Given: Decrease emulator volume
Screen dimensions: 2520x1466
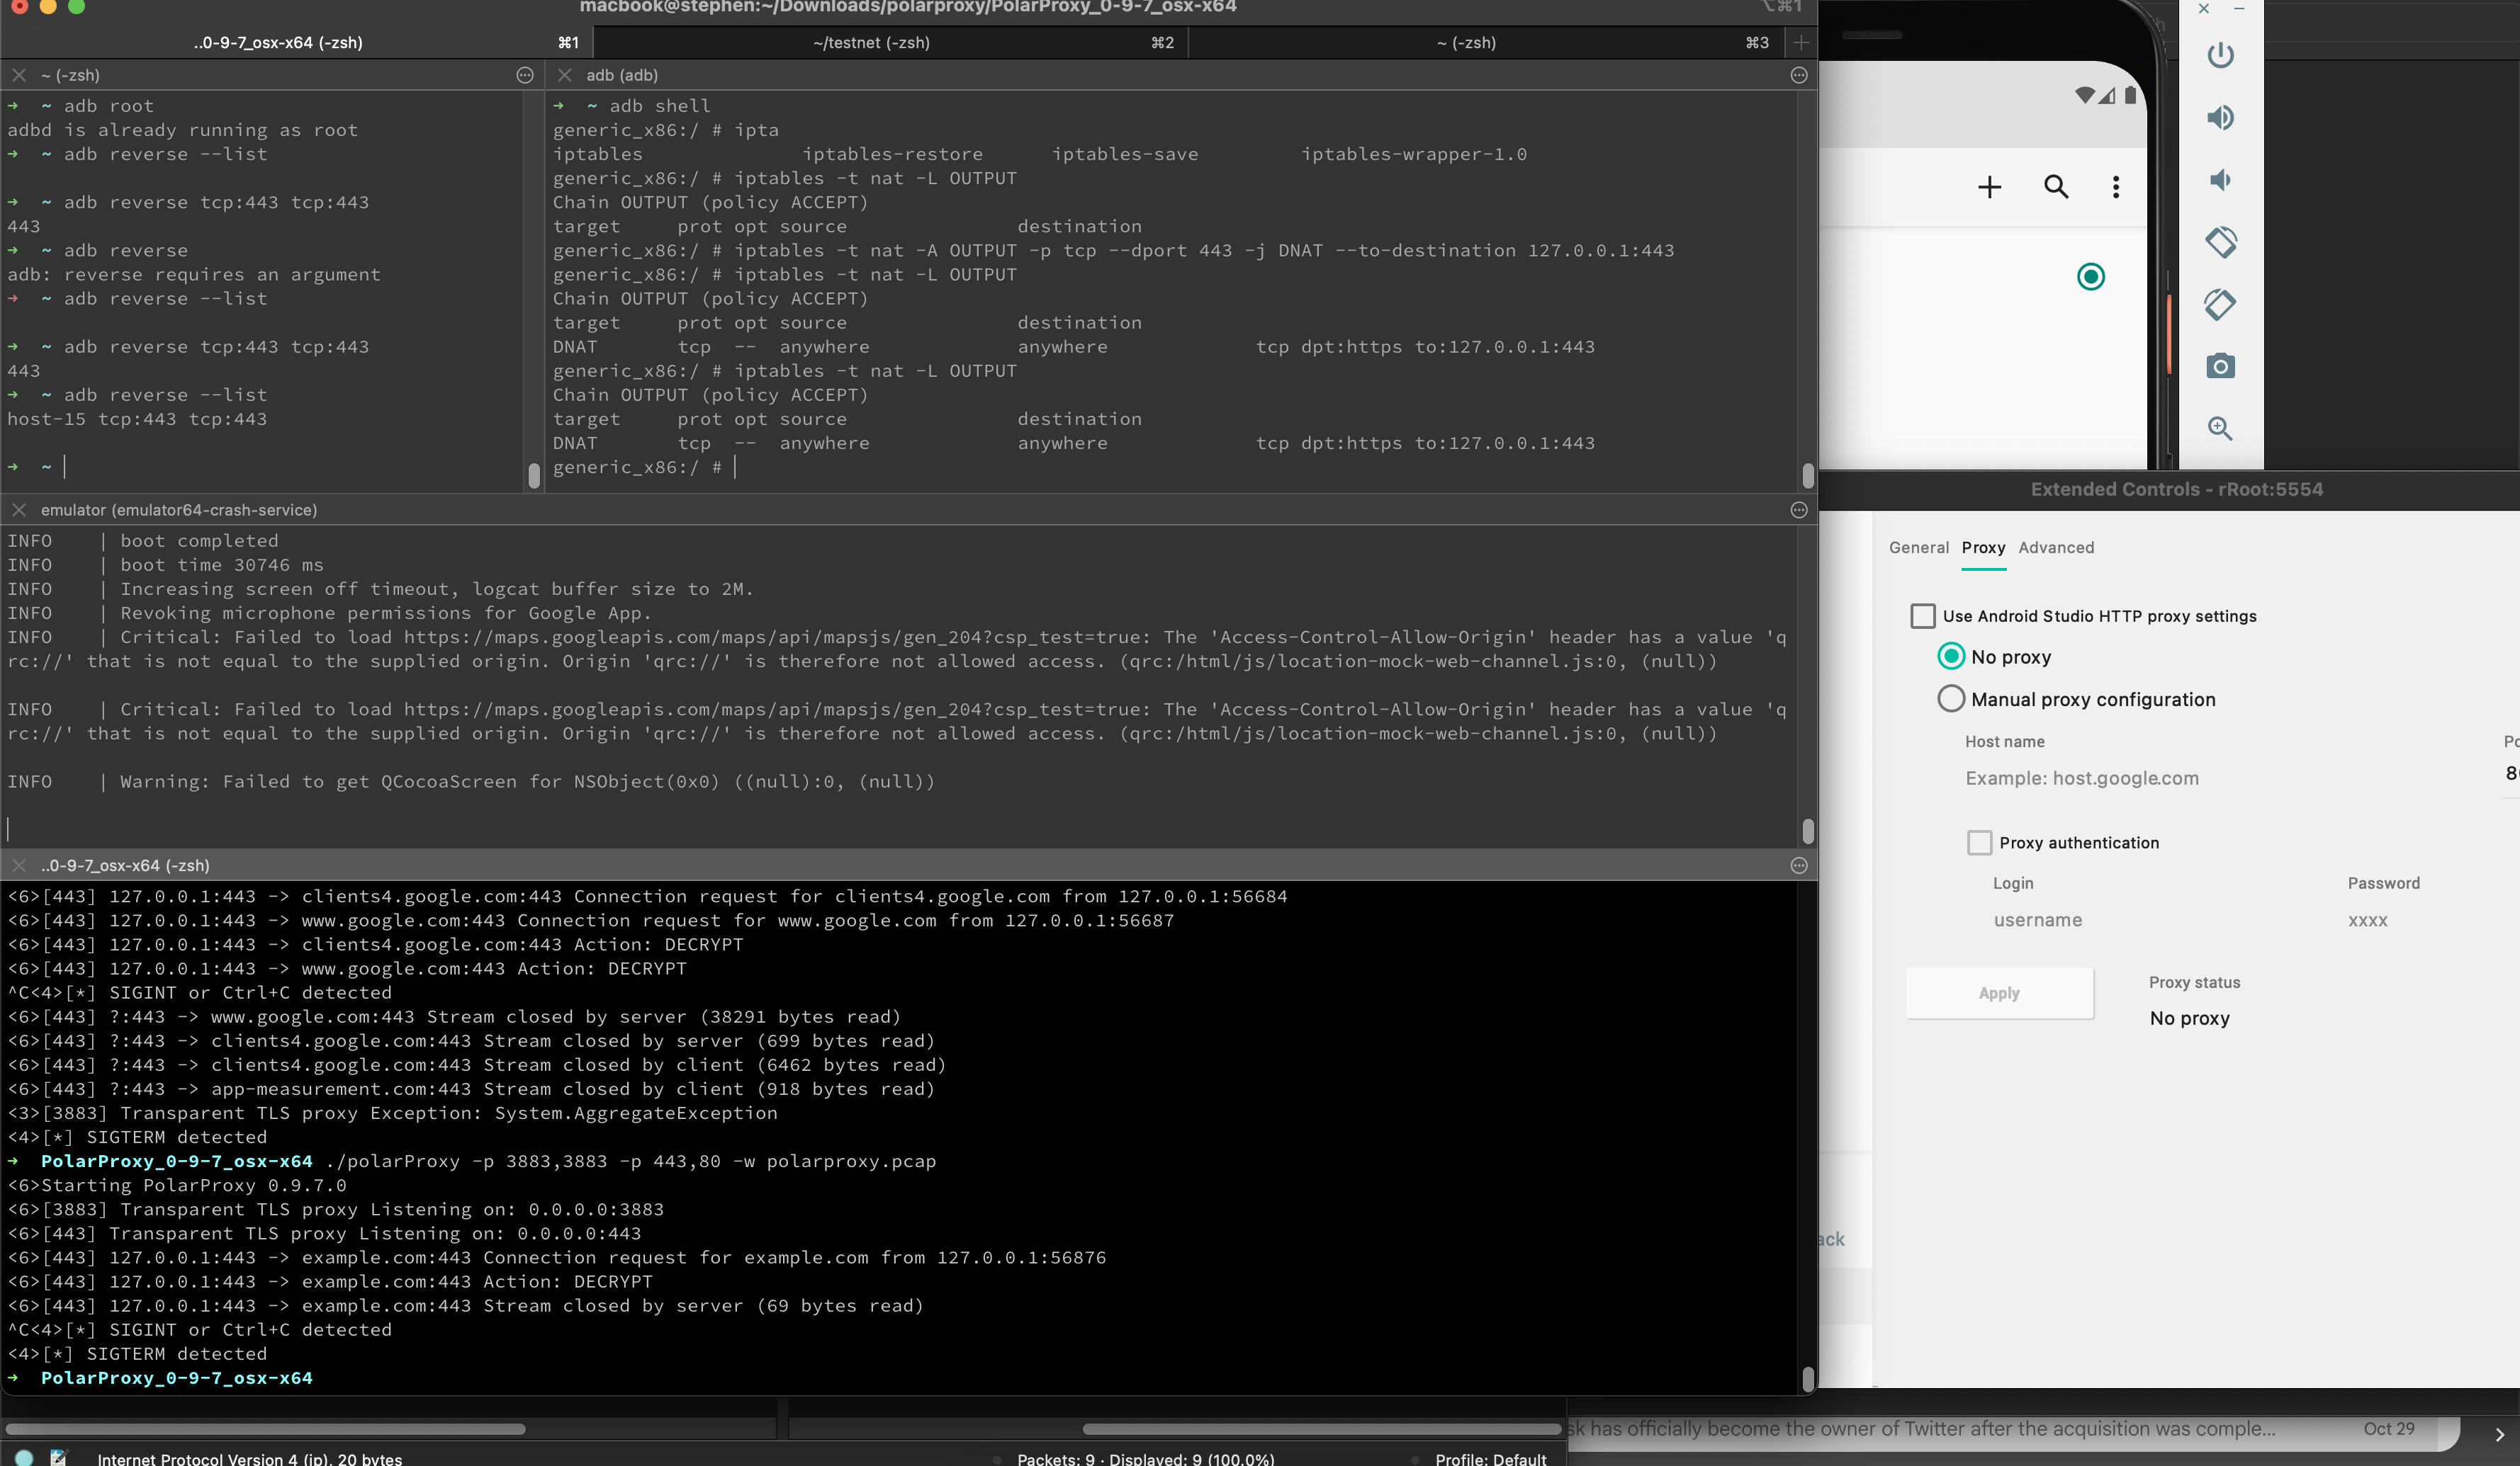Looking at the screenshot, I should (x=2221, y=180).
